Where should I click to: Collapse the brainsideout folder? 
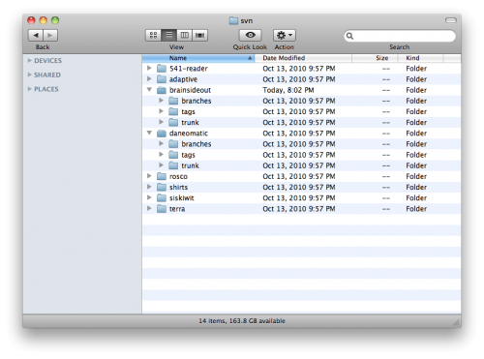pos(149,89)
